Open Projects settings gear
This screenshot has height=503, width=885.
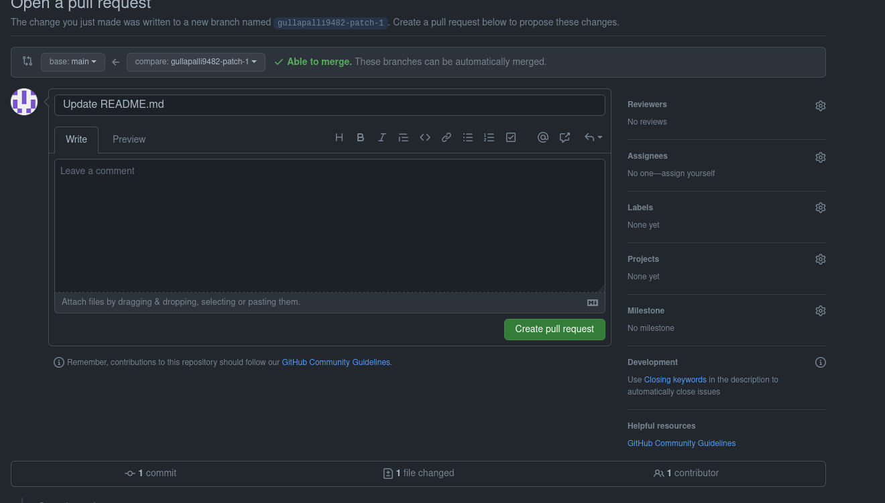tap(821, 259)
